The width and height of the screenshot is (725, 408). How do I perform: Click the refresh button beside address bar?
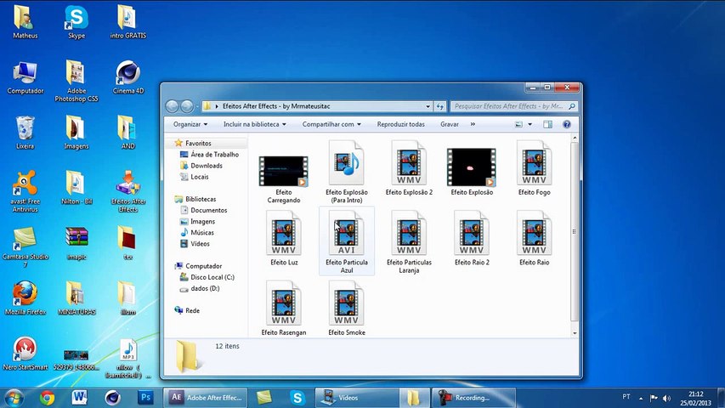point(439,106)
